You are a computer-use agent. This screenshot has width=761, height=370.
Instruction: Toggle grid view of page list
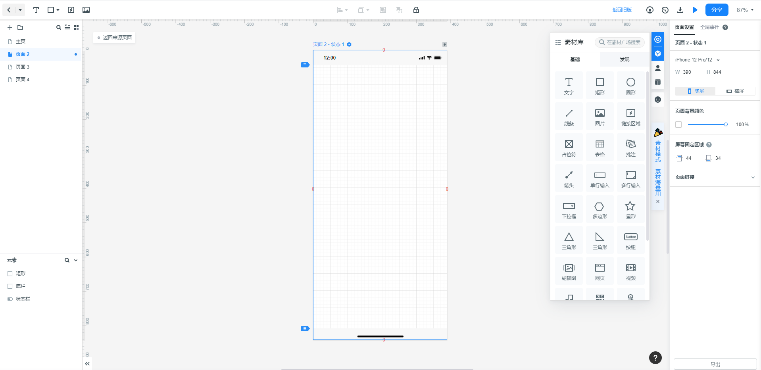pos(76,27)
